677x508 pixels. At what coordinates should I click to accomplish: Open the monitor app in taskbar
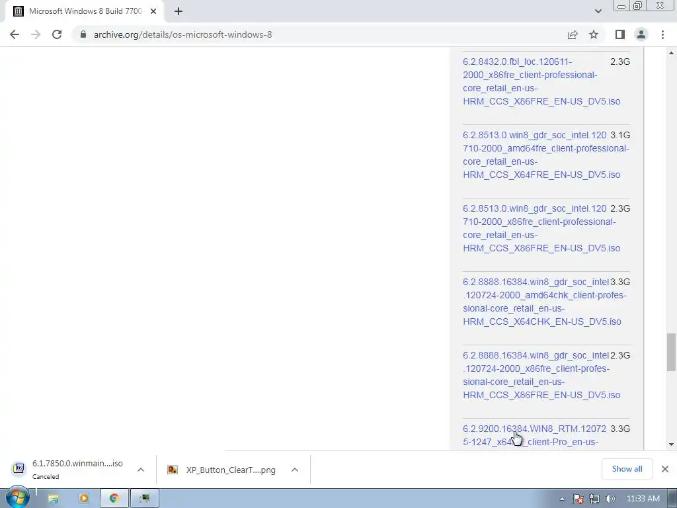click(145, 499)
